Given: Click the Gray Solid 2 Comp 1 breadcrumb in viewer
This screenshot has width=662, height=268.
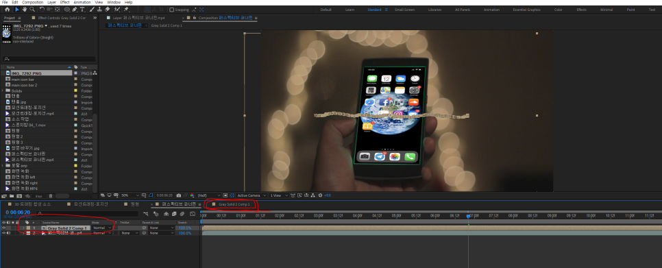Looking at the screenshot, I should tap(167, 26).
